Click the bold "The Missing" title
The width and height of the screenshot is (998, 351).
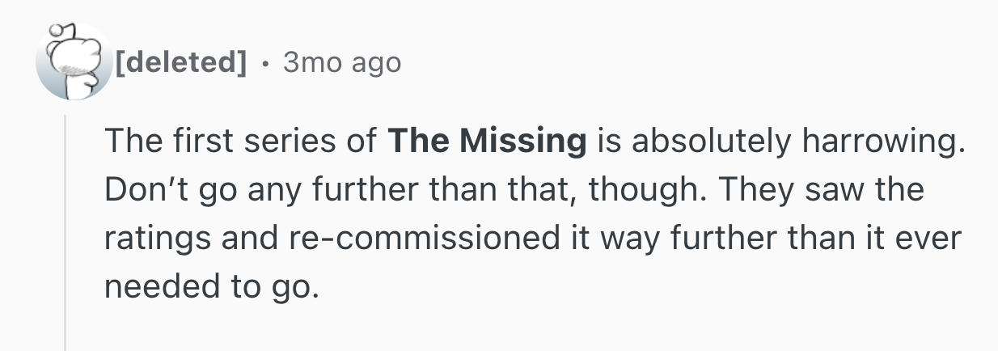[487, 142]
